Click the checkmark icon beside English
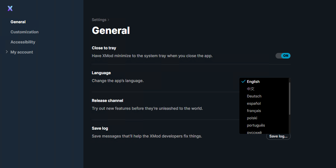This screenshot has width=336, height=168. coord(243,81)
